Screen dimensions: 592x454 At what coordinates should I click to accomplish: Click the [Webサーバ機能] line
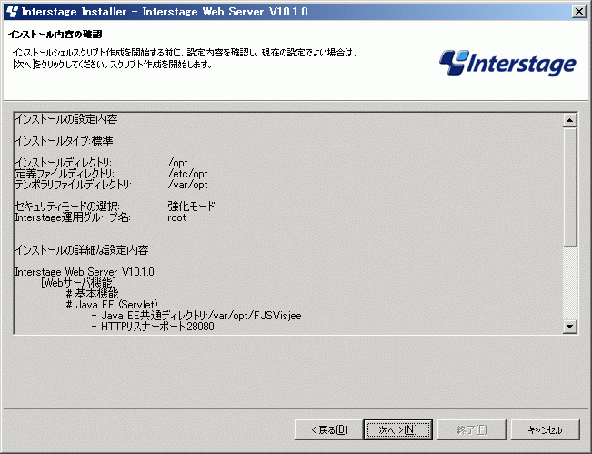[x=78, y=283]
